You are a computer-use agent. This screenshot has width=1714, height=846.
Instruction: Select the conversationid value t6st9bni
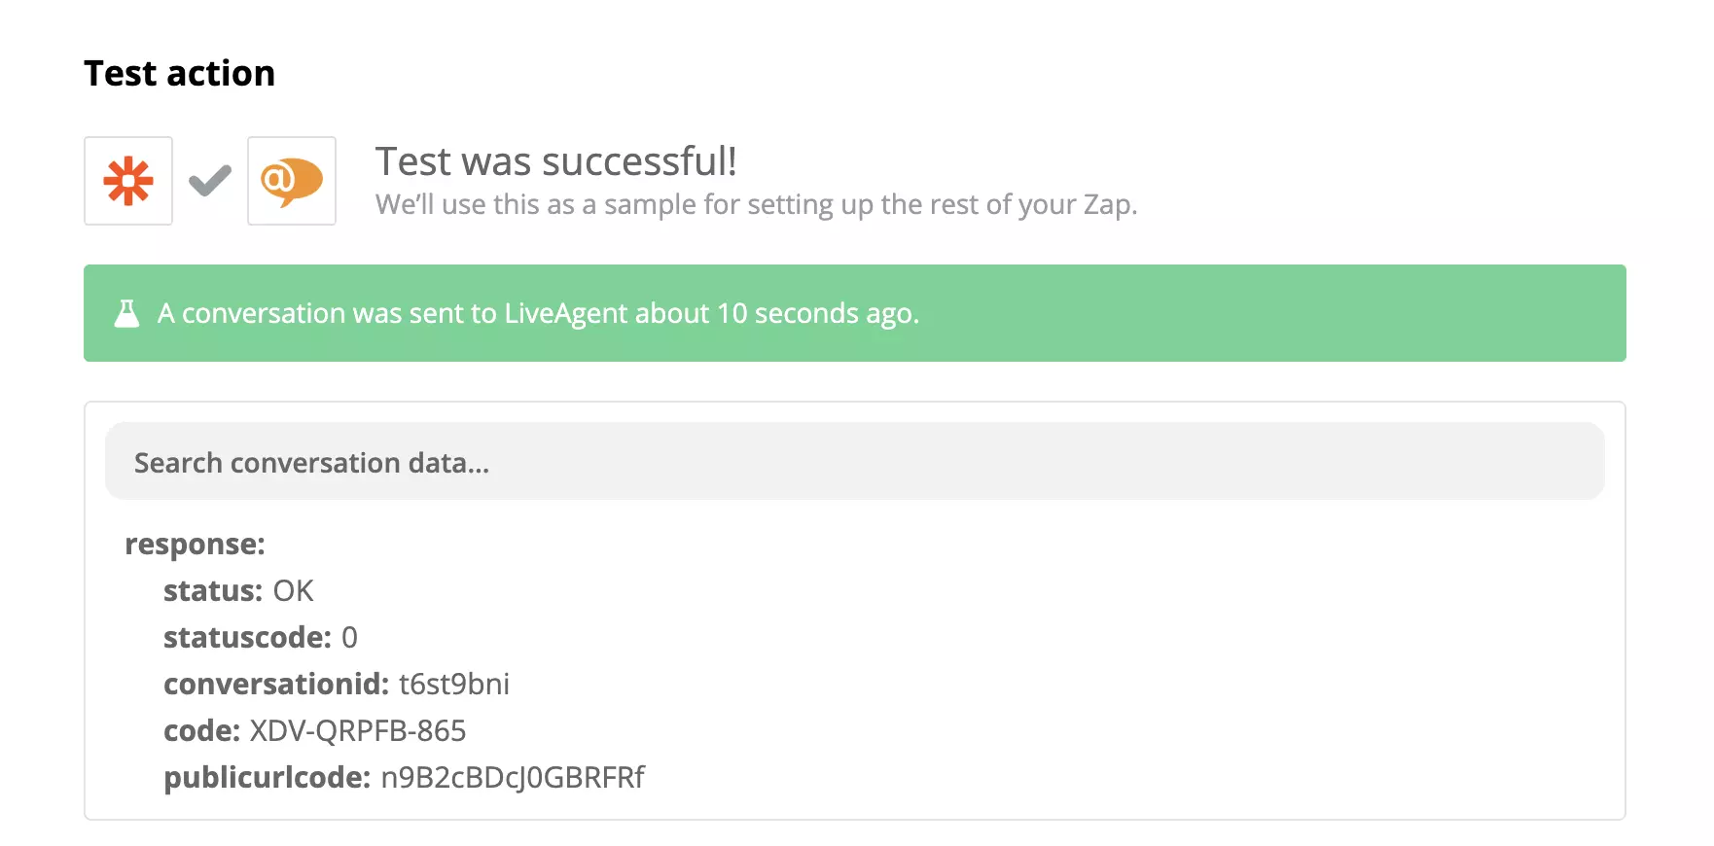point(454,684)
